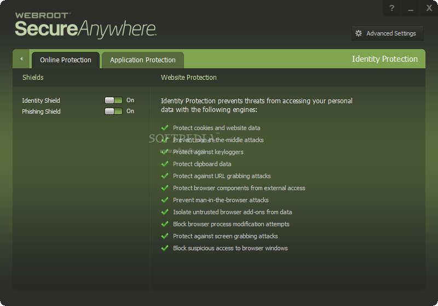Click the checkmark beside 'Protect against URL grabbing'
The image size is (438, 306).
pyautogui.click(x=165, y=175)
